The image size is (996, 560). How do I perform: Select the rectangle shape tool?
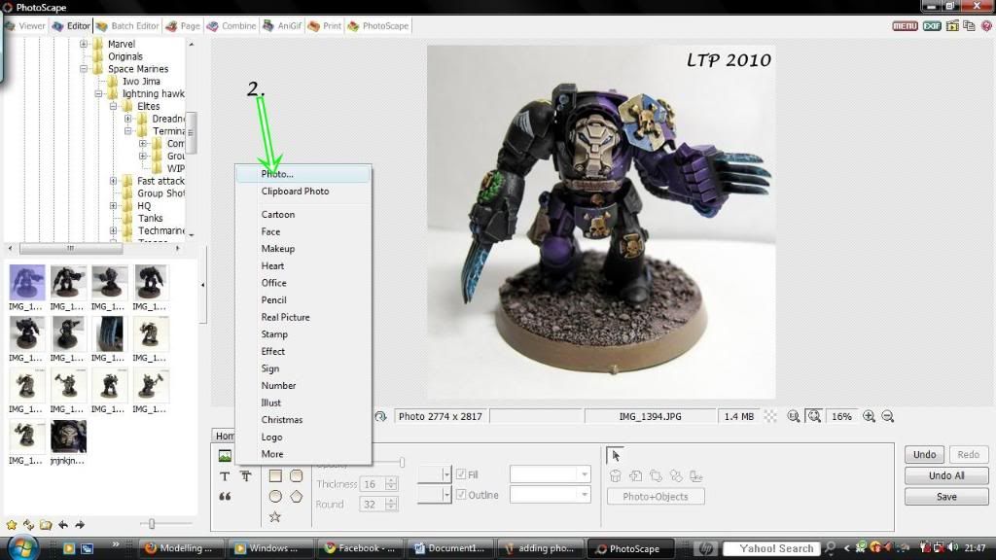(x=275, y=476)
